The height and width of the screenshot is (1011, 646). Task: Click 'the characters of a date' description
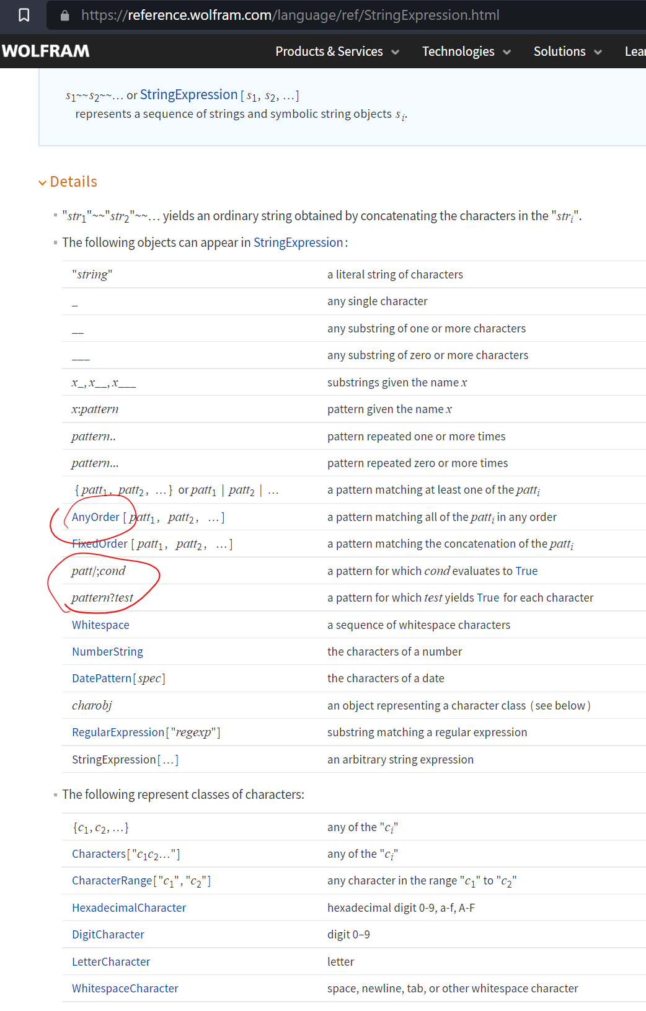pos(386,679)
